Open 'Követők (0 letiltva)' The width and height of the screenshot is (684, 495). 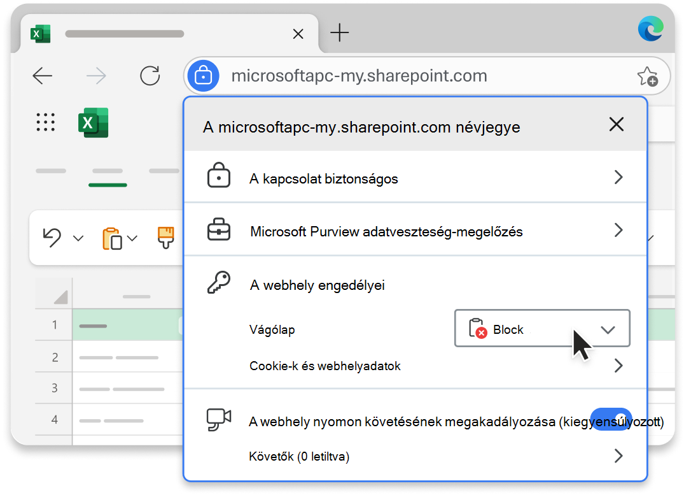pyautogui.click(x=415, y=456)
